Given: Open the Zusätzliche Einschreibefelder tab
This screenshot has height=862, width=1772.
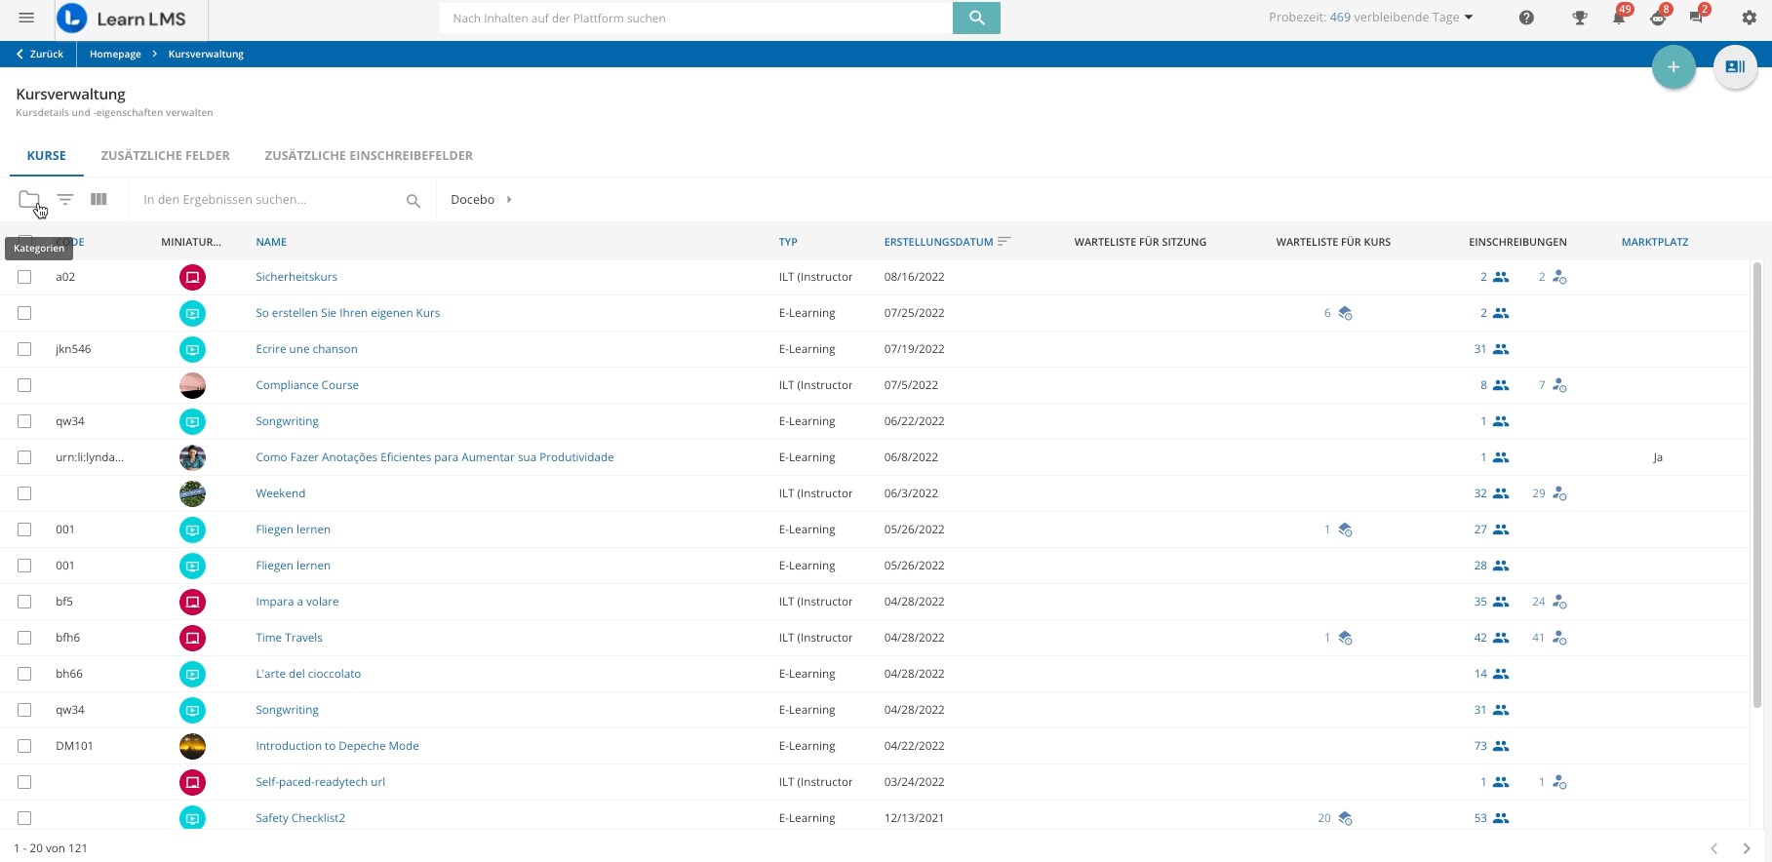Looking at the screenshot, I should point(369,155).
